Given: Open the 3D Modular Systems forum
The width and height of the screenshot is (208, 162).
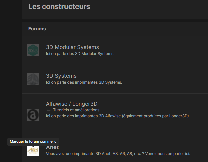Looking at the screenshot, I should point(72,47).
